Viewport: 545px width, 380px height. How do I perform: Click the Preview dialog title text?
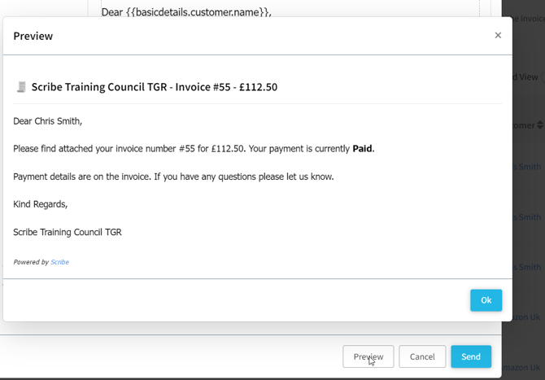33,36
